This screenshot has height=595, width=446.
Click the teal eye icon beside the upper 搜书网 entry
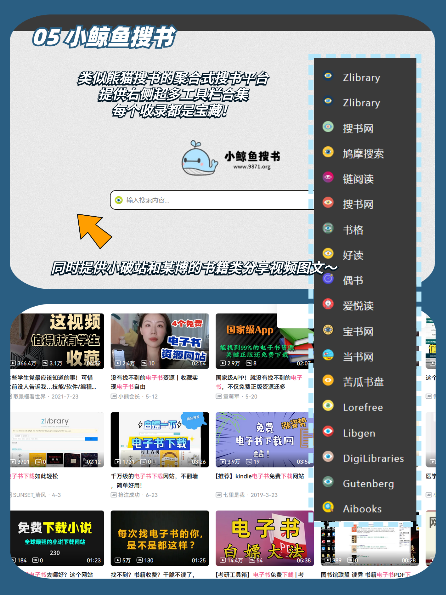328,127
